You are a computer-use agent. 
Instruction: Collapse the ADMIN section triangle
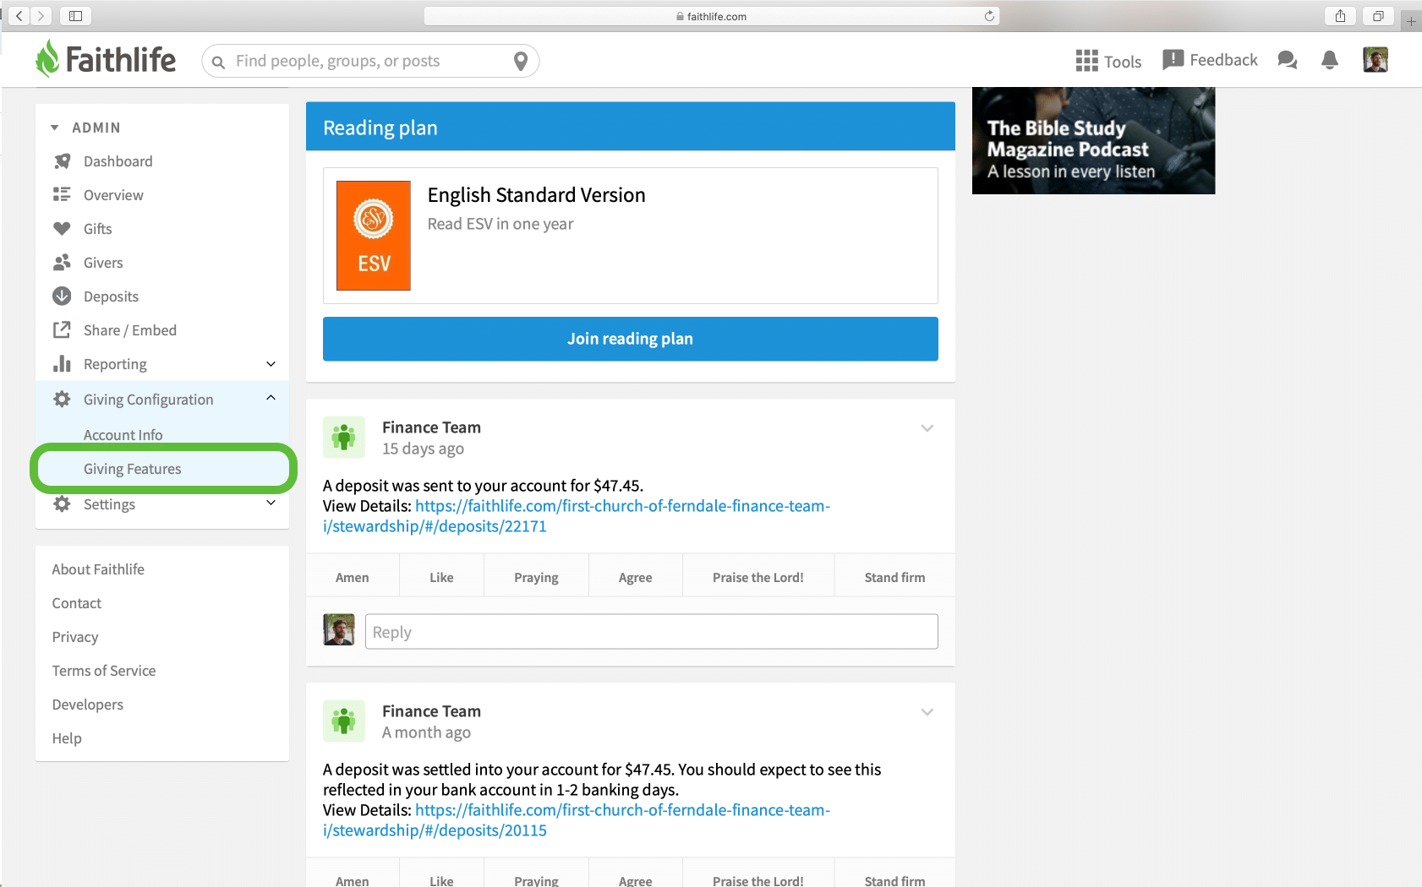55,128
